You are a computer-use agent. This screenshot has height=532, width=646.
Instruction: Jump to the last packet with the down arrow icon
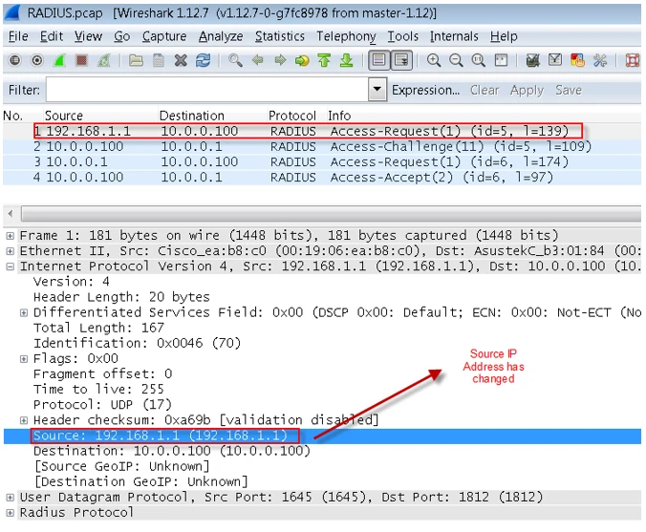[x=346, y=60]
